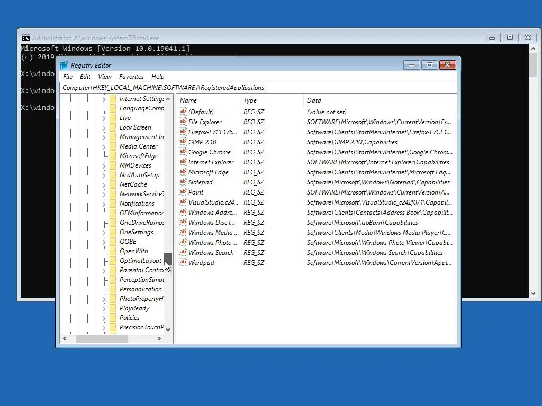542x406 pixels.
Task: Select the Windows Photo value icon
Action: point(183,242)
